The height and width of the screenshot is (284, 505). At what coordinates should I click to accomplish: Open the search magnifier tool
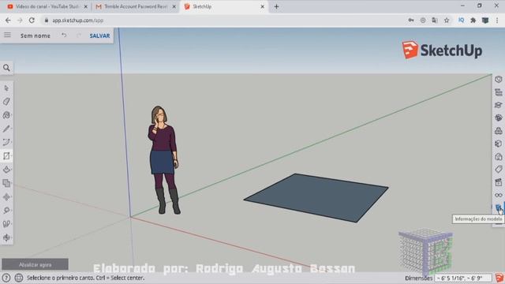click(x=6, y=68)
